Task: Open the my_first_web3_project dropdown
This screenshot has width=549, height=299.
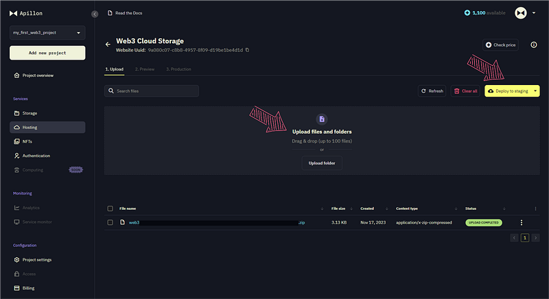Action: [x=47, y=32]
